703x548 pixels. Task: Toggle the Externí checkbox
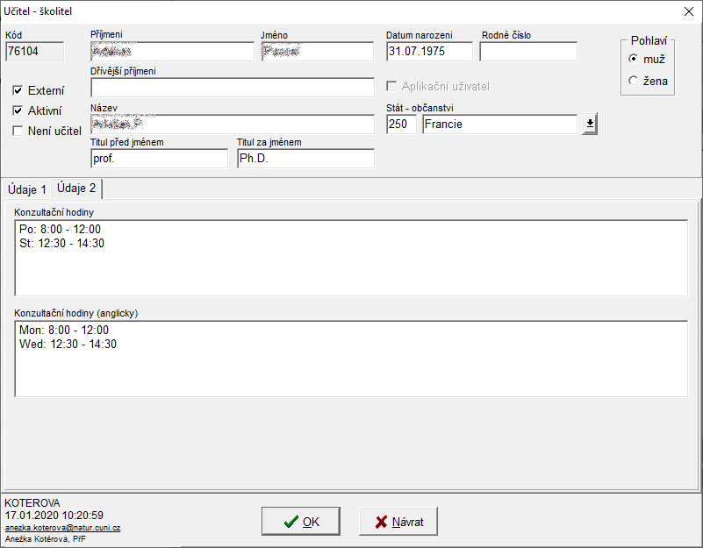(x=18, y=90)
